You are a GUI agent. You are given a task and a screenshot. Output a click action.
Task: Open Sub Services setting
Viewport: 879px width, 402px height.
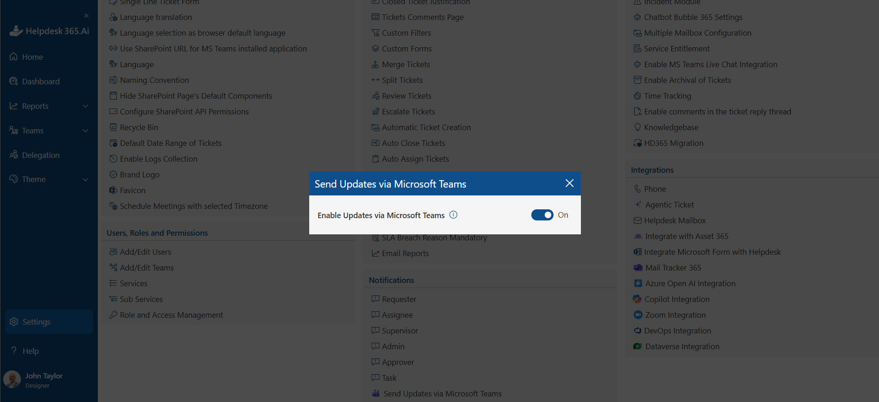[141, 299]
